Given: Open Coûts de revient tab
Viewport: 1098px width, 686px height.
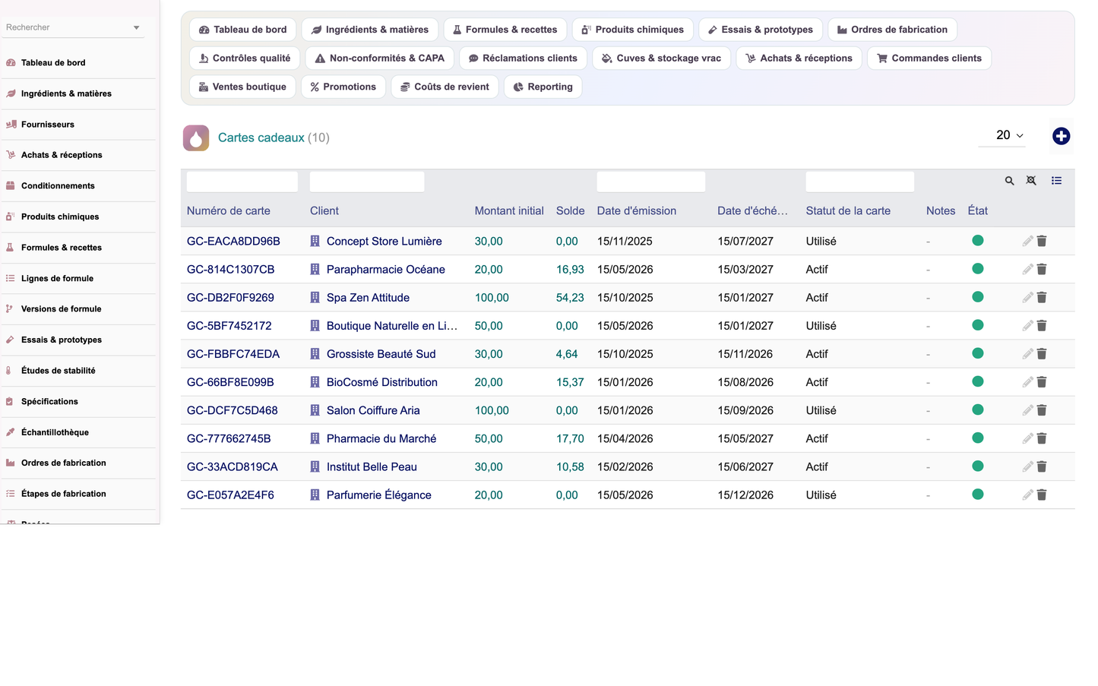Looking at the screenshot, I should [445, 87].
